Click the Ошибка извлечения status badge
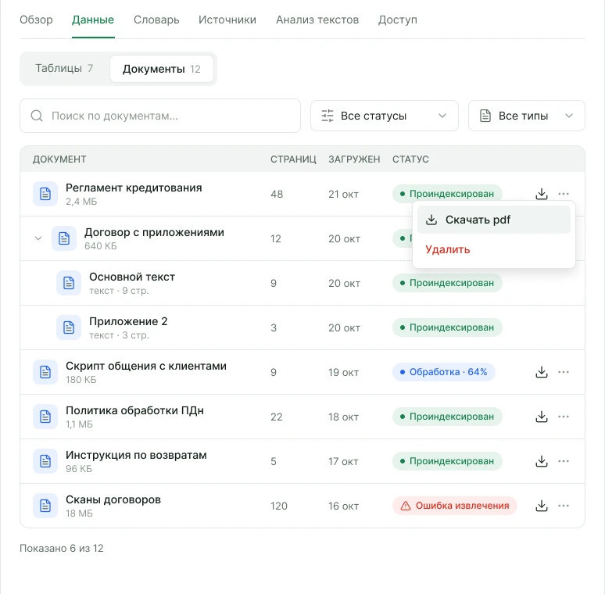605x594 pixels. (x=454, y=506)
